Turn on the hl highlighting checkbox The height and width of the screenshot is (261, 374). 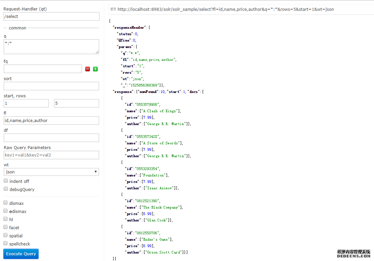point(6,219)
